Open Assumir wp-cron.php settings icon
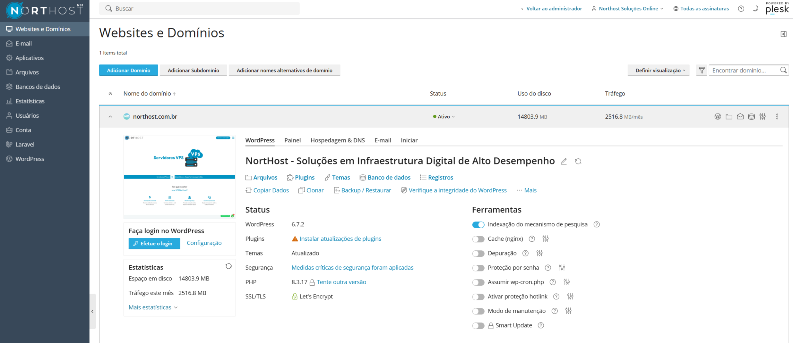 point(566,282)
